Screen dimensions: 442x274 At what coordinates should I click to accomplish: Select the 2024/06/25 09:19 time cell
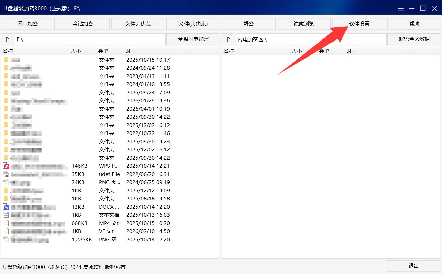coord(148,182)
